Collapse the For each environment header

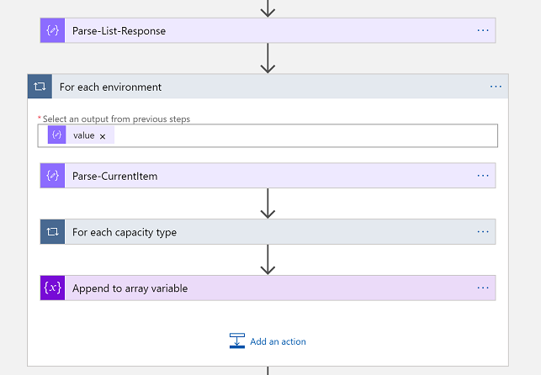pos(252,87)
